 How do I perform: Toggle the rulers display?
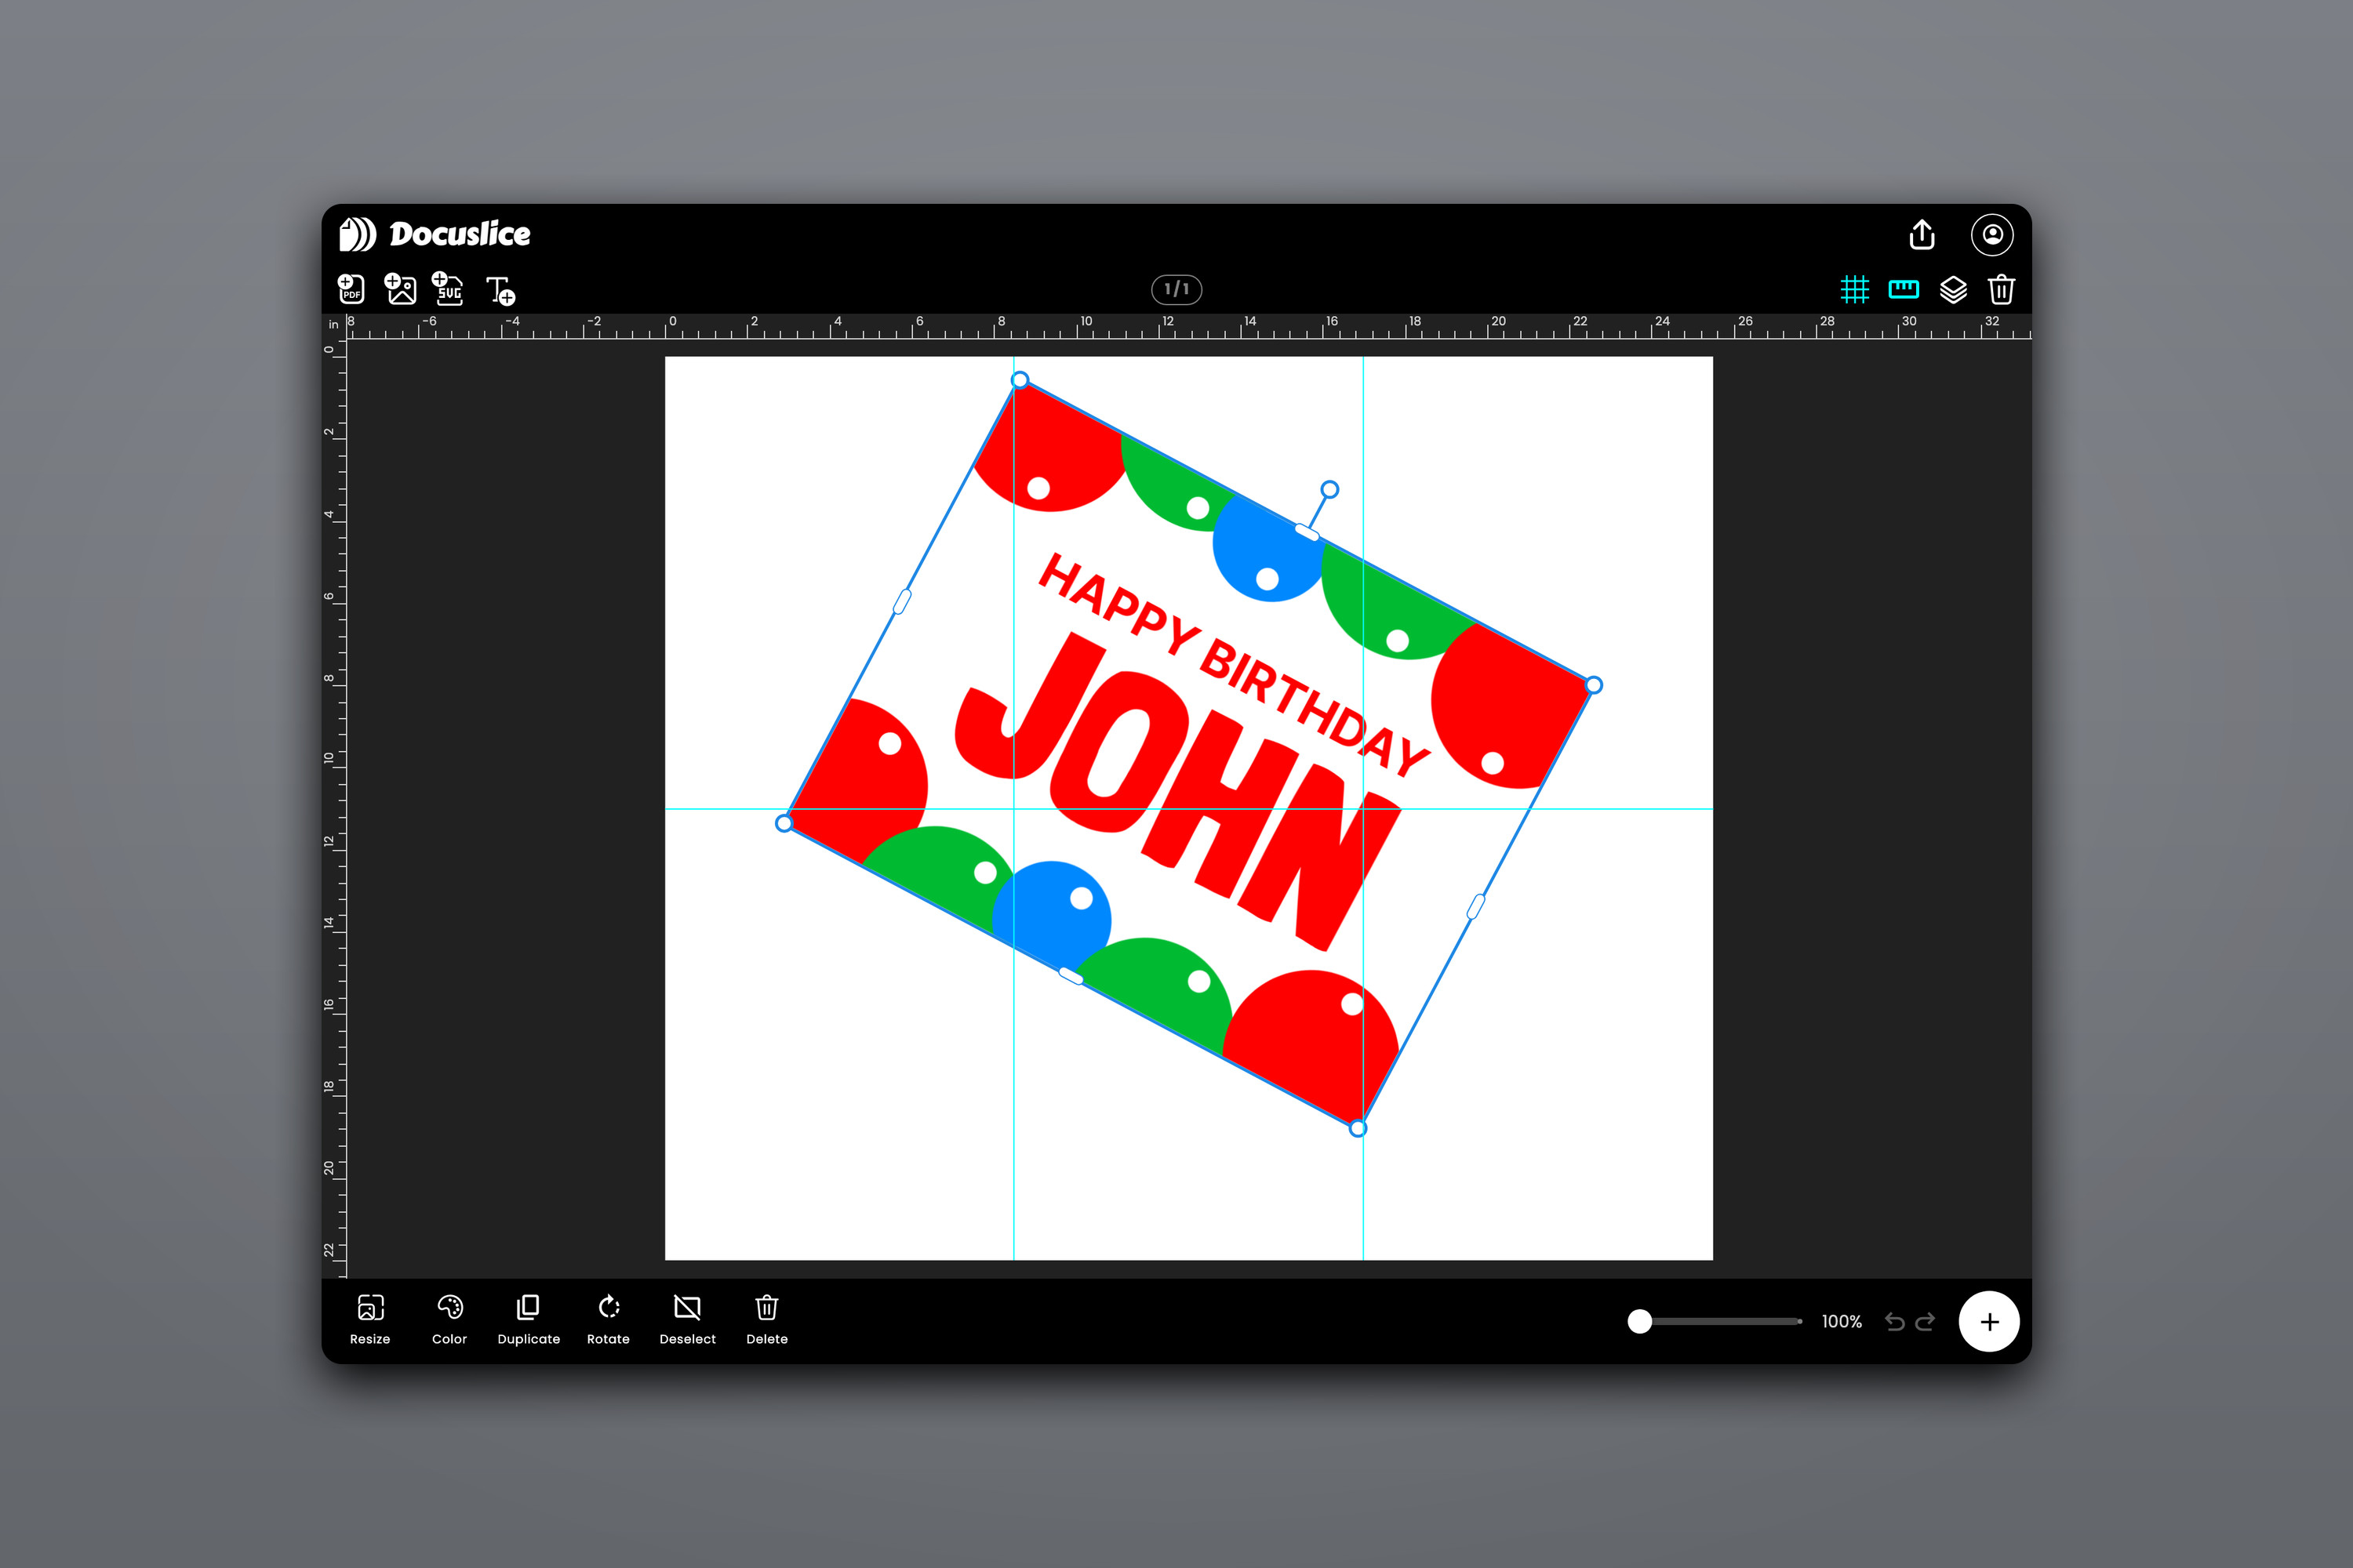point(1904,290)
